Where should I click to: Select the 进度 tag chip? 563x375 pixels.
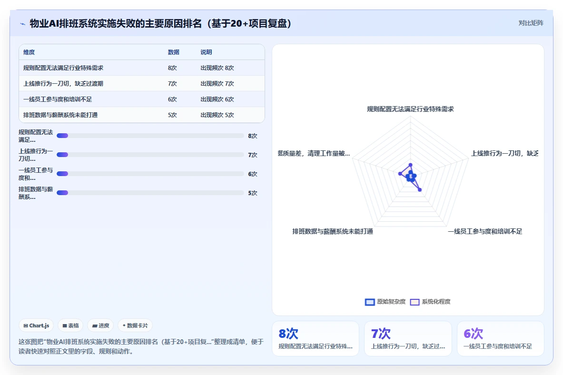100,326
